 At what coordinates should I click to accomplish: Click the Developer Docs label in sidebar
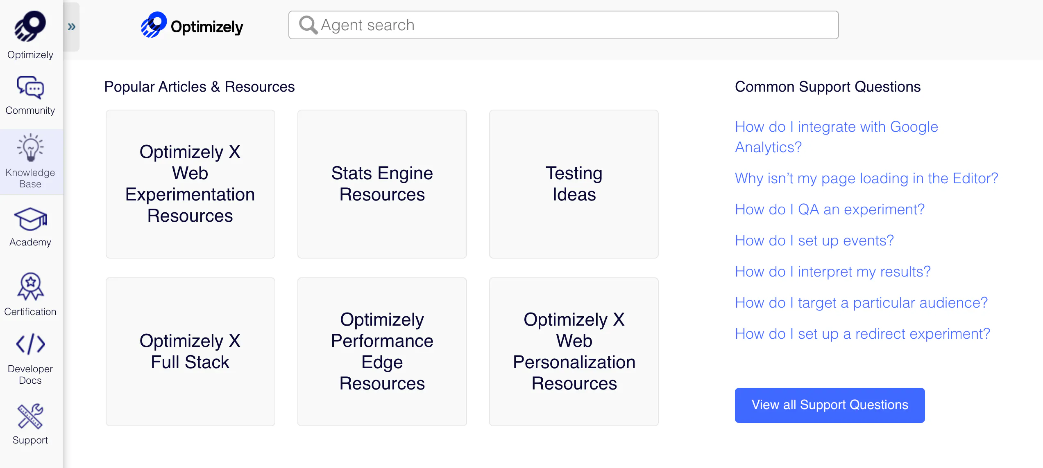tap(30, 375)
